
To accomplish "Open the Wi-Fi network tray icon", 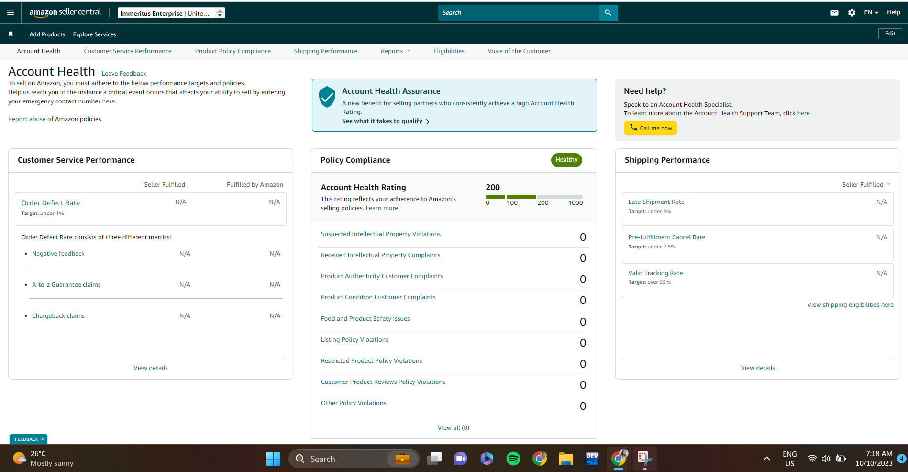I will click(812, 459).
